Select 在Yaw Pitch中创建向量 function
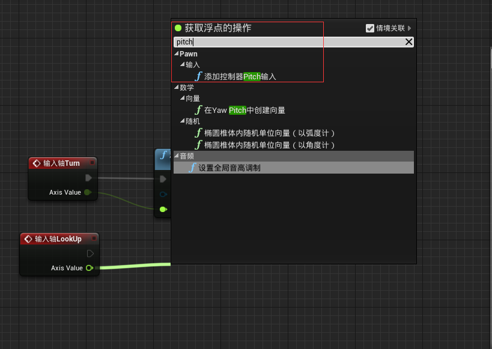The image size is (492, 349). (244, 110)
